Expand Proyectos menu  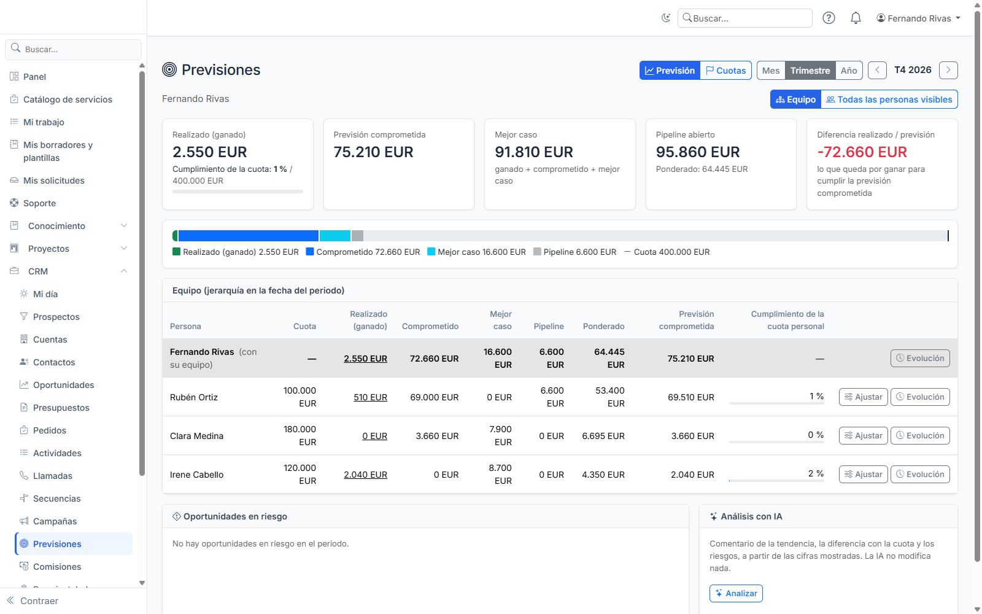[x=69, y=249]
